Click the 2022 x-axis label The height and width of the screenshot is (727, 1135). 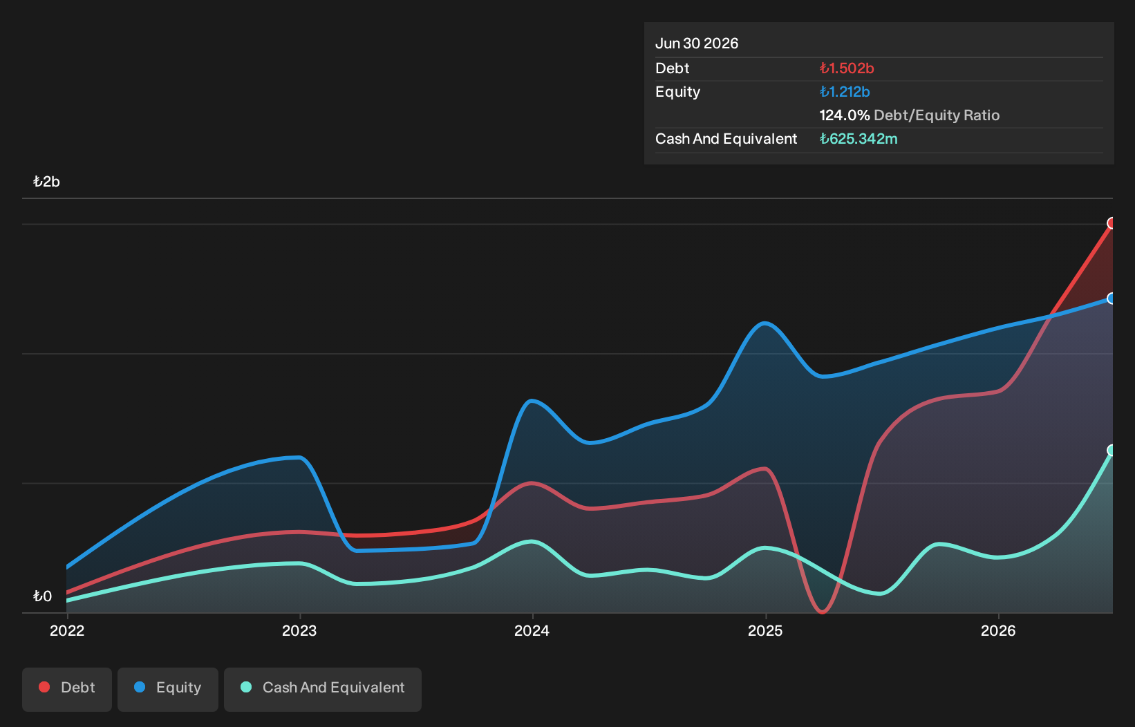click(x=67, y=630)
